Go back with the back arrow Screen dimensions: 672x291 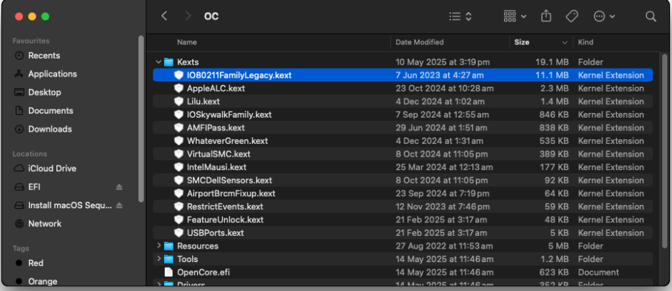[x=164, y=16]
